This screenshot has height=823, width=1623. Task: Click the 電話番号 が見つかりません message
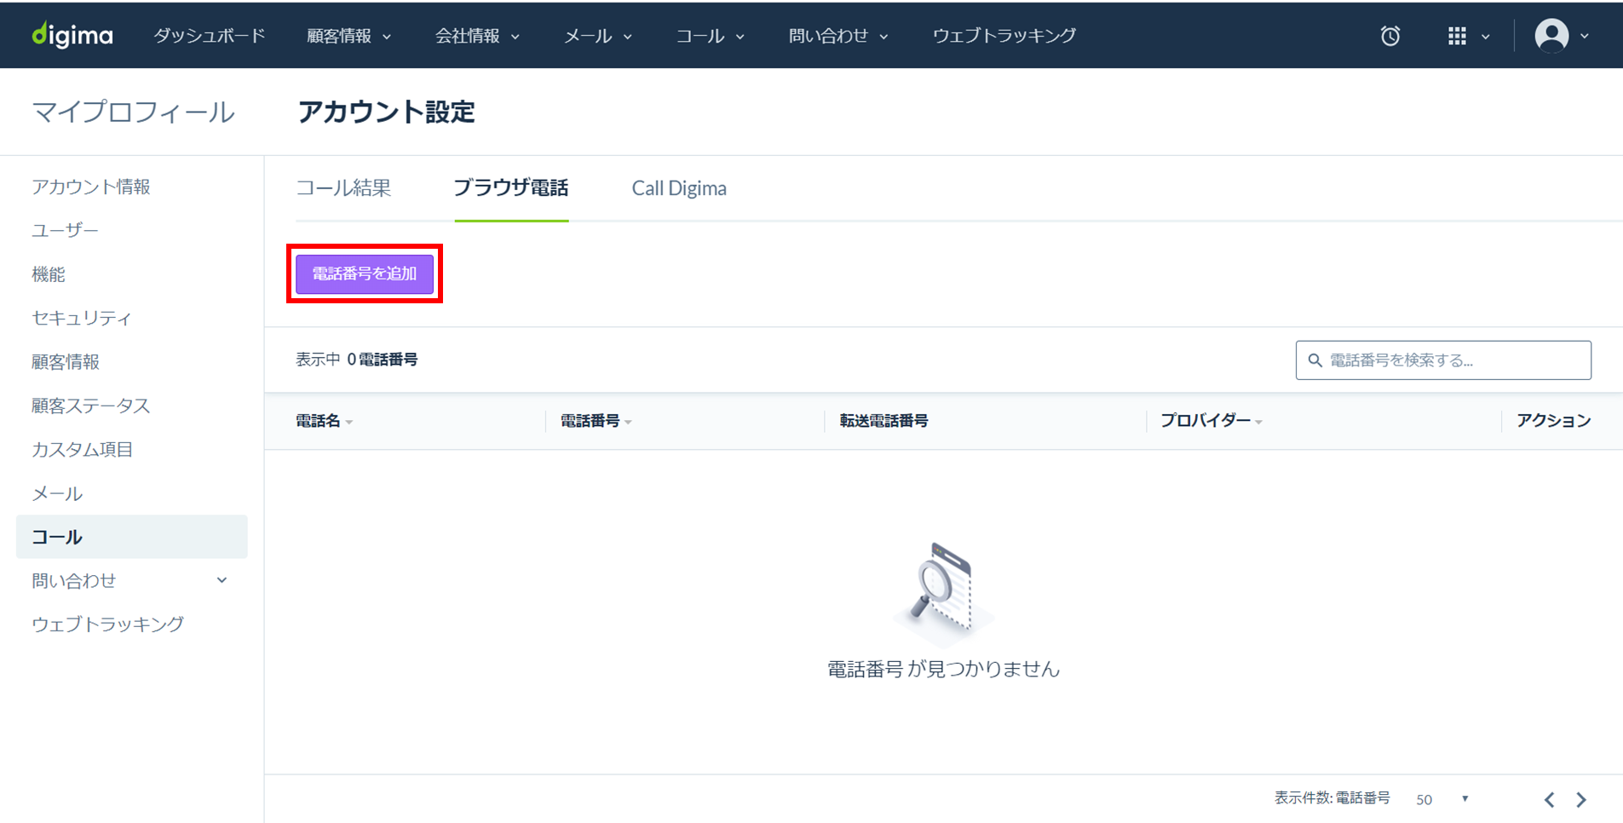[x=943, y=670]
